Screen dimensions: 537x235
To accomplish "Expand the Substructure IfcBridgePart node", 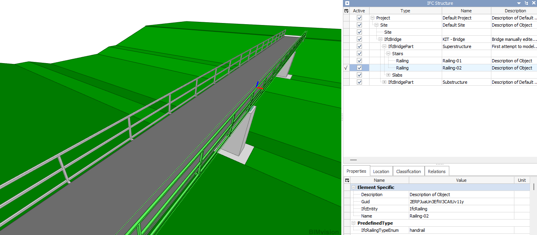I will pyautogui.click(x=384, y=82).
